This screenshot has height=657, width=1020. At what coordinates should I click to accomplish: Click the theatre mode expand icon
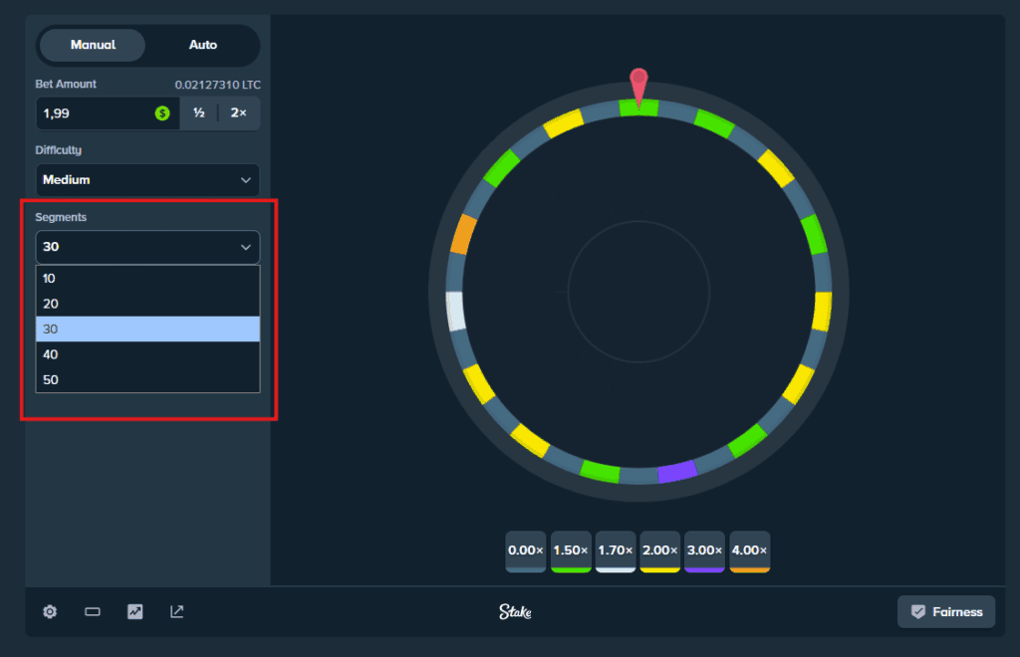coord(176,611)
